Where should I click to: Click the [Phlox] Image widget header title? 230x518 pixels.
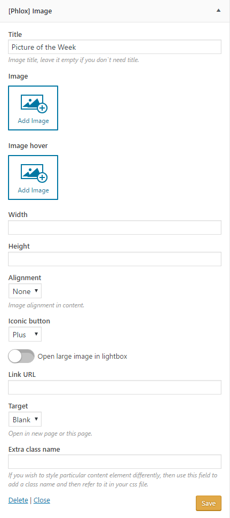click(x=30, y=11)
